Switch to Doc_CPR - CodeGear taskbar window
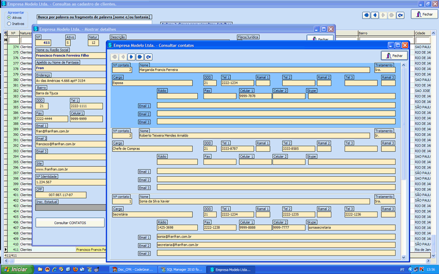Viewport: 439px width, 274px height. [x=133, y=270]
